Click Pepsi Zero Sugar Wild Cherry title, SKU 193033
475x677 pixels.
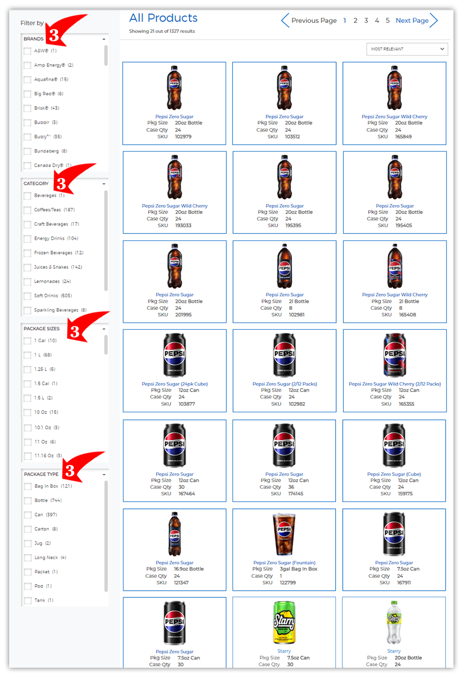[x=175, y=206]
